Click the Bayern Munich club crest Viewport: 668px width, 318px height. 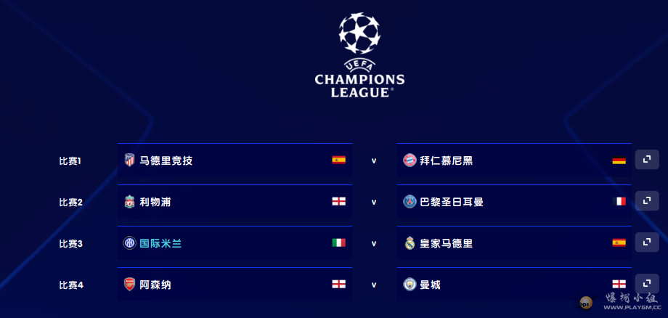coord(410,160)
